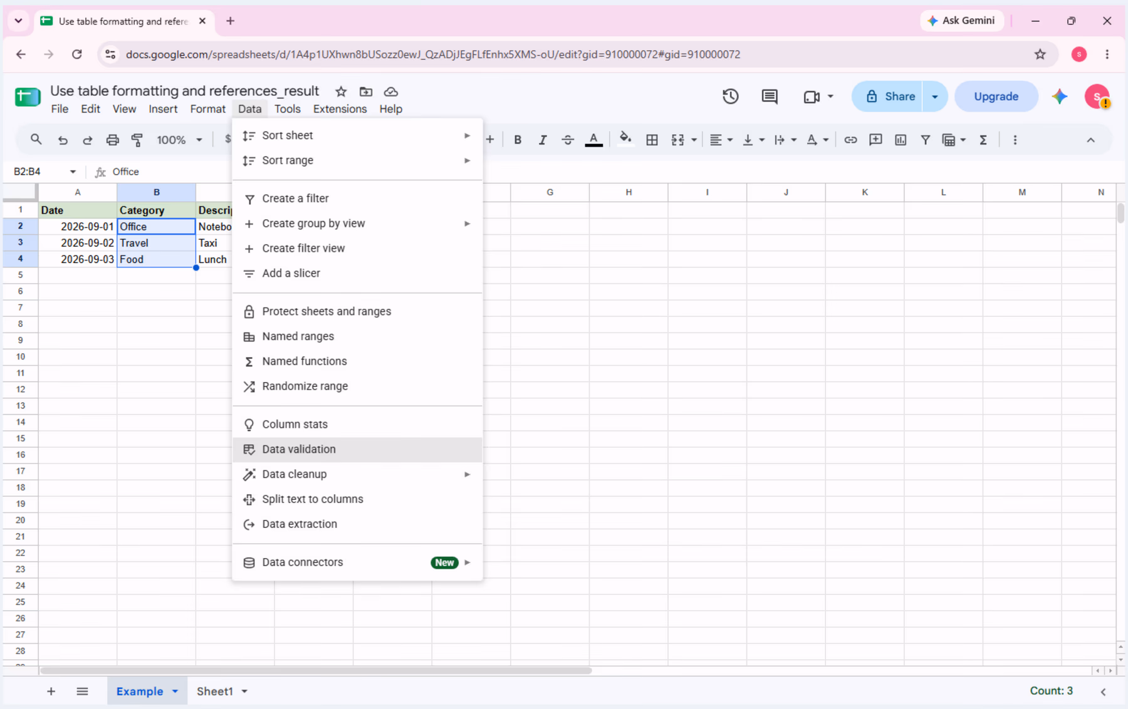The width and height of the screenshot is (1128, 709).
Task: Open the File menu
Action: (x=60, y=109)
